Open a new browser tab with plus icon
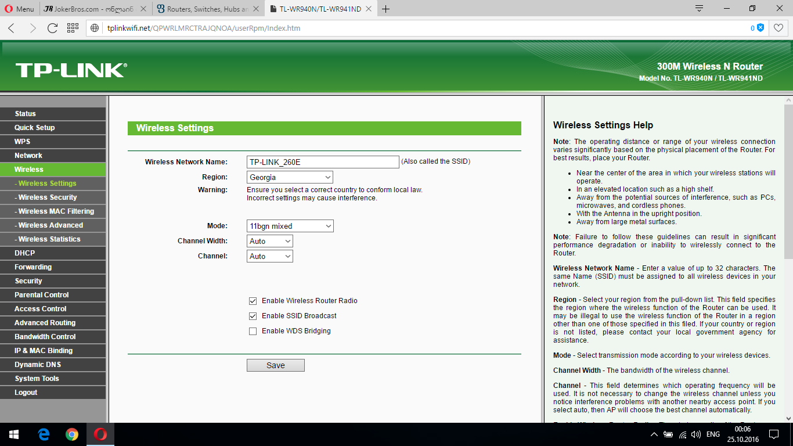This screenshot has width=793, height=446. tap(386, 9)
